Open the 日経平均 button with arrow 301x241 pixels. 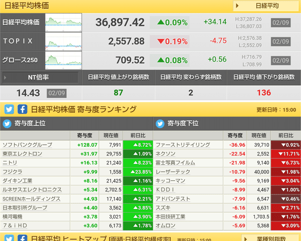[x=266, y=6]
